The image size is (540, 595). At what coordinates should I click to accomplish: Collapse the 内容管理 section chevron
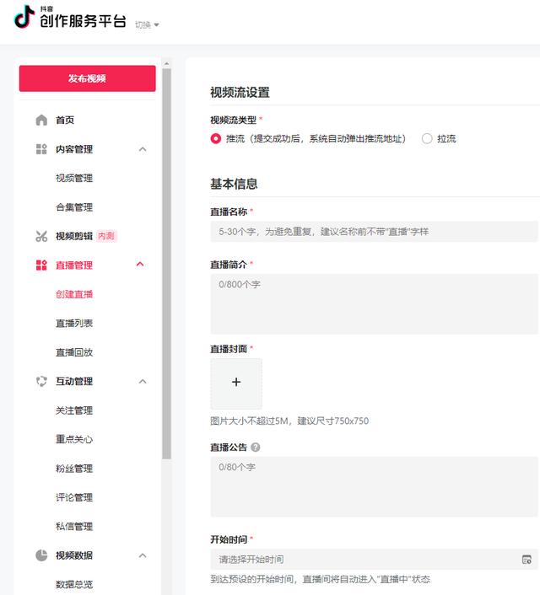tap(142, 149)
